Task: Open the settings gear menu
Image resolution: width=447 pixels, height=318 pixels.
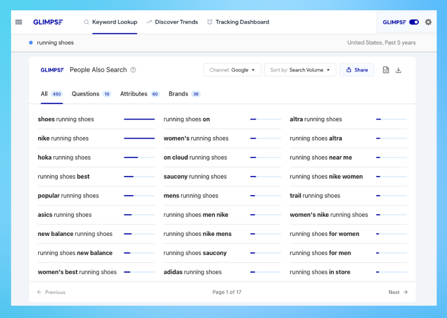Action: (x=428, y=22)
